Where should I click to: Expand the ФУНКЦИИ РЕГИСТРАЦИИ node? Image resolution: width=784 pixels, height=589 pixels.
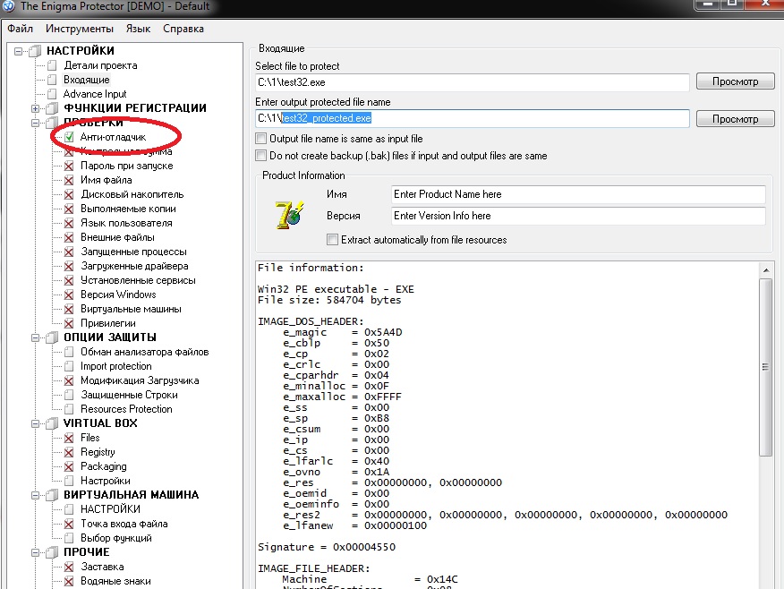coord(35,108)
